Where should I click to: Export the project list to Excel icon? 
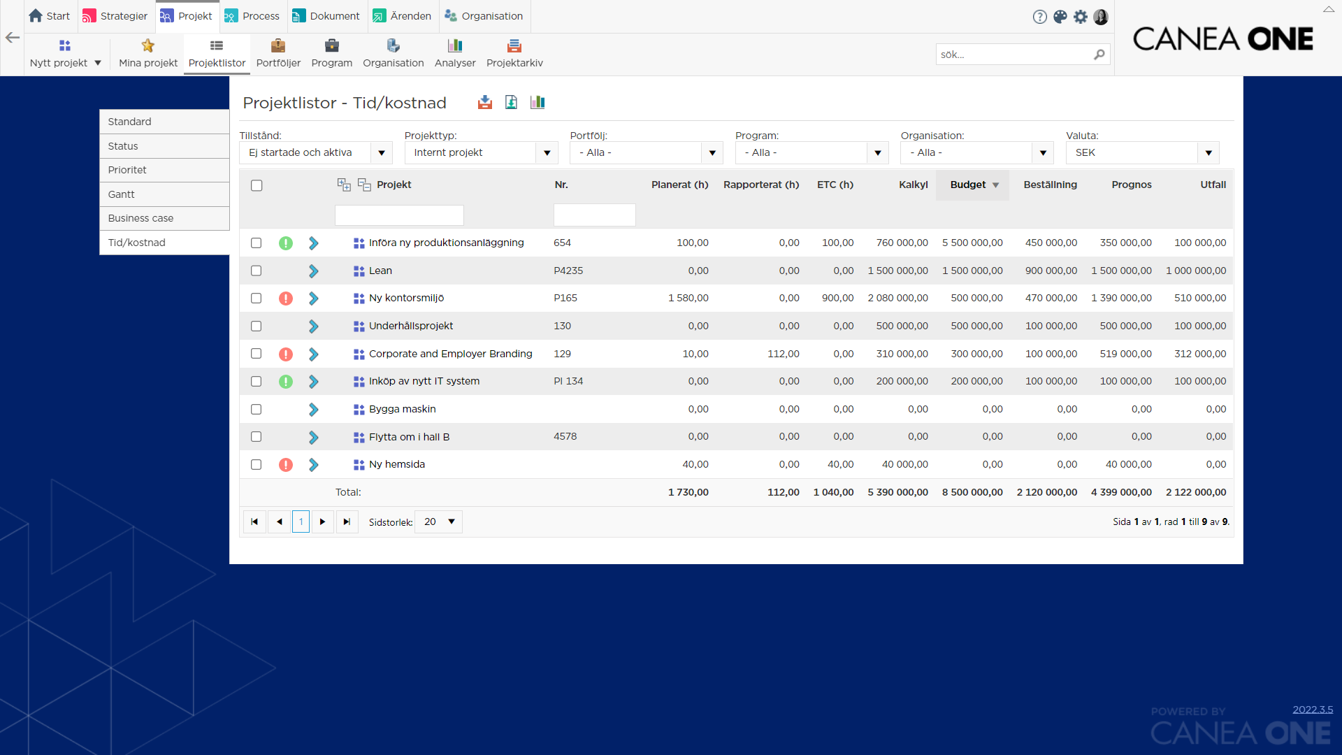point(511,103)
